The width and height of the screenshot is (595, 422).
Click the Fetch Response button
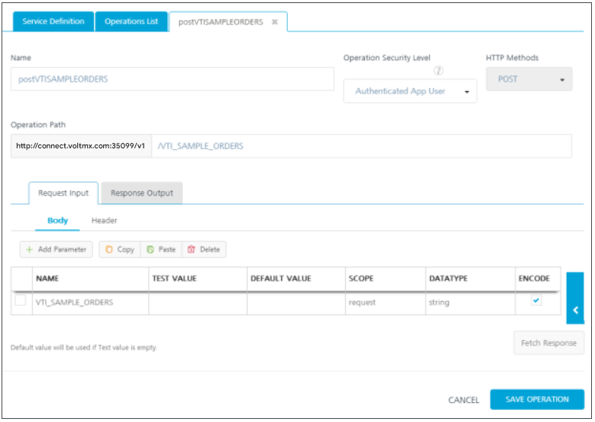pyautogui.click(x=548, y=343)
